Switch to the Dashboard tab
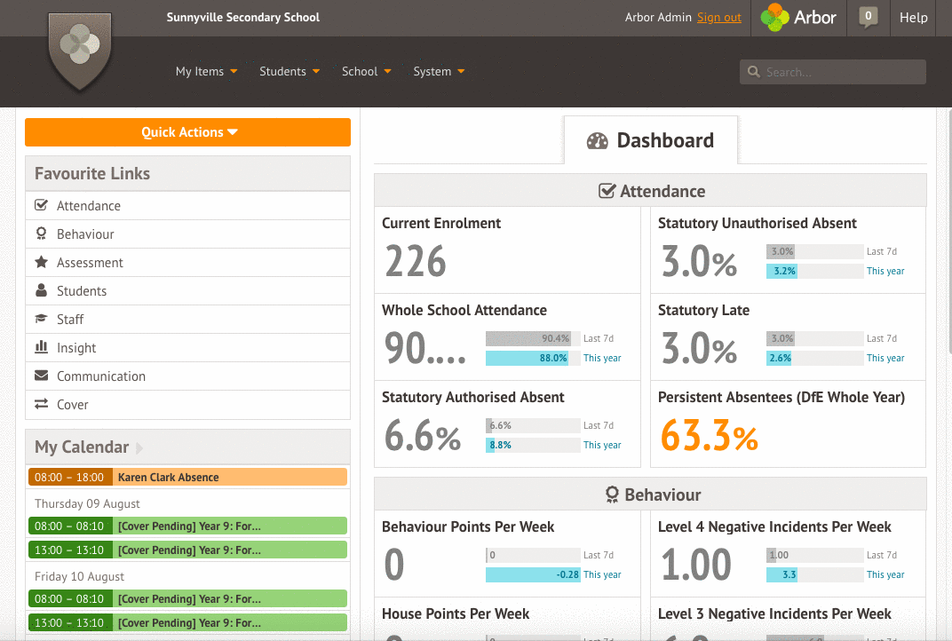 [651, 141]
